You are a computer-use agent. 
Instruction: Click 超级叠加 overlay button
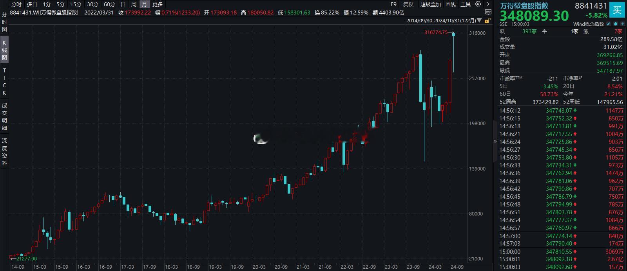pos(430,4)
